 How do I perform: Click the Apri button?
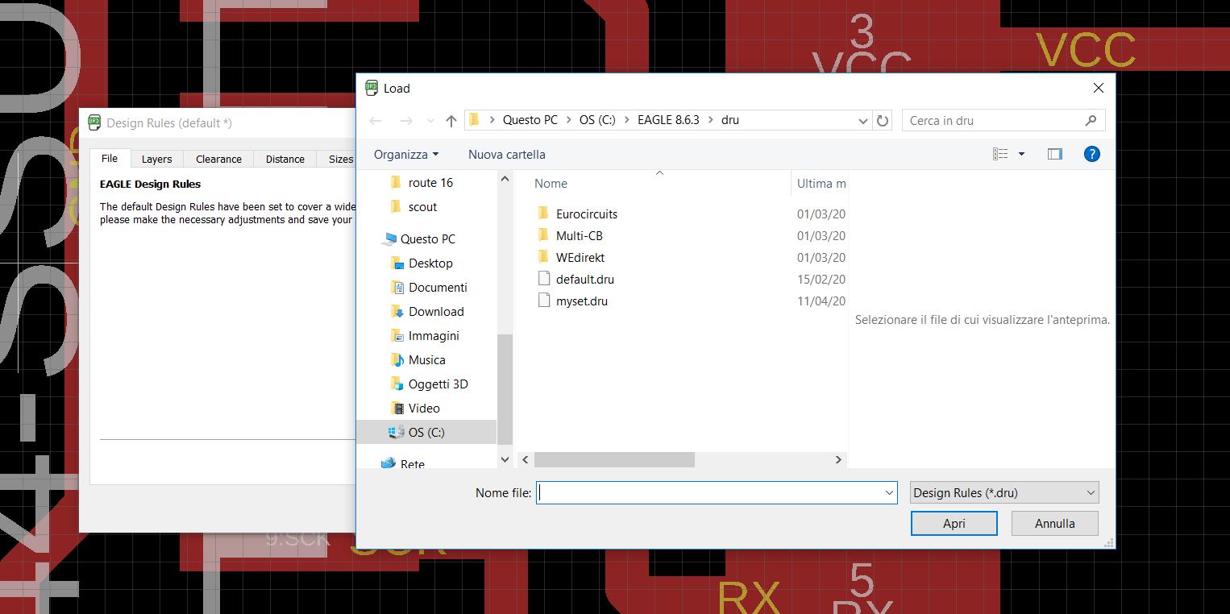tap(954, 524)
